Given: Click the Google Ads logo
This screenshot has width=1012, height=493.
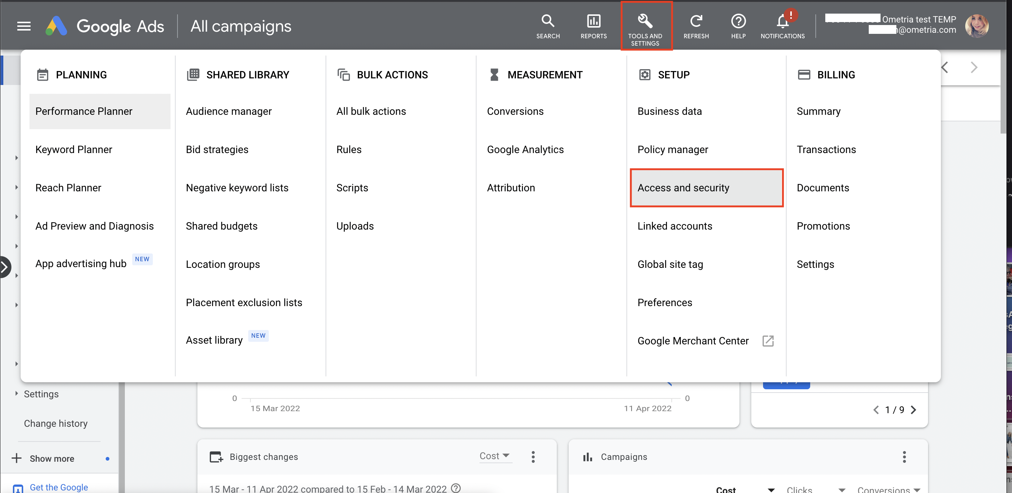Looking at the screenshot, I should (105, 26).
